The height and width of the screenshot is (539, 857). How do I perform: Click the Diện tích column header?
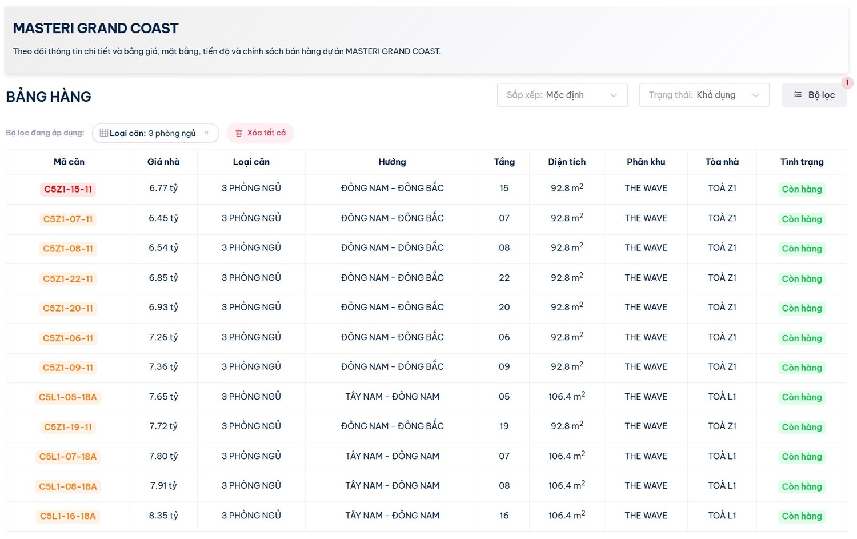point(566,162)
